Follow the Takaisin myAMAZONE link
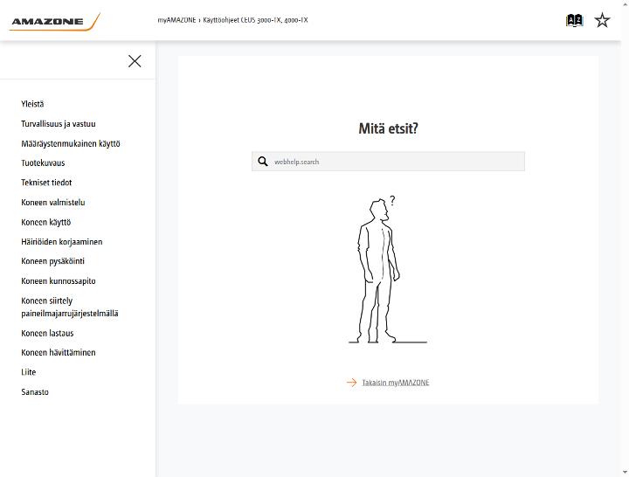 pyautogui.click(x=396, y=383)
